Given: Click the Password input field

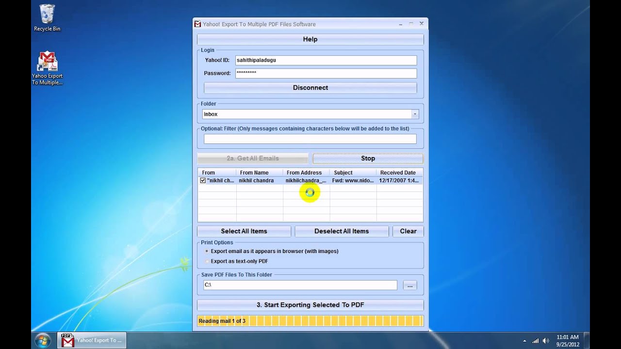Looking at the screenshot, I should 326,73.
